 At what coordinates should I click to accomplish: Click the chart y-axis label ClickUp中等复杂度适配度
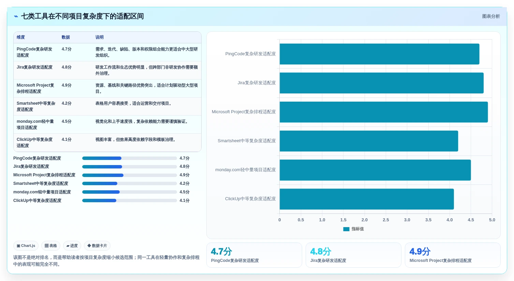click(x=250, y=199)
